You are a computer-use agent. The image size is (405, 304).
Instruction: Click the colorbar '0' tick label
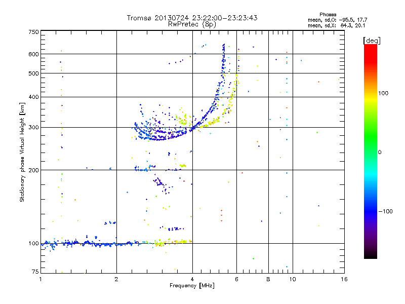pos(380,153)
